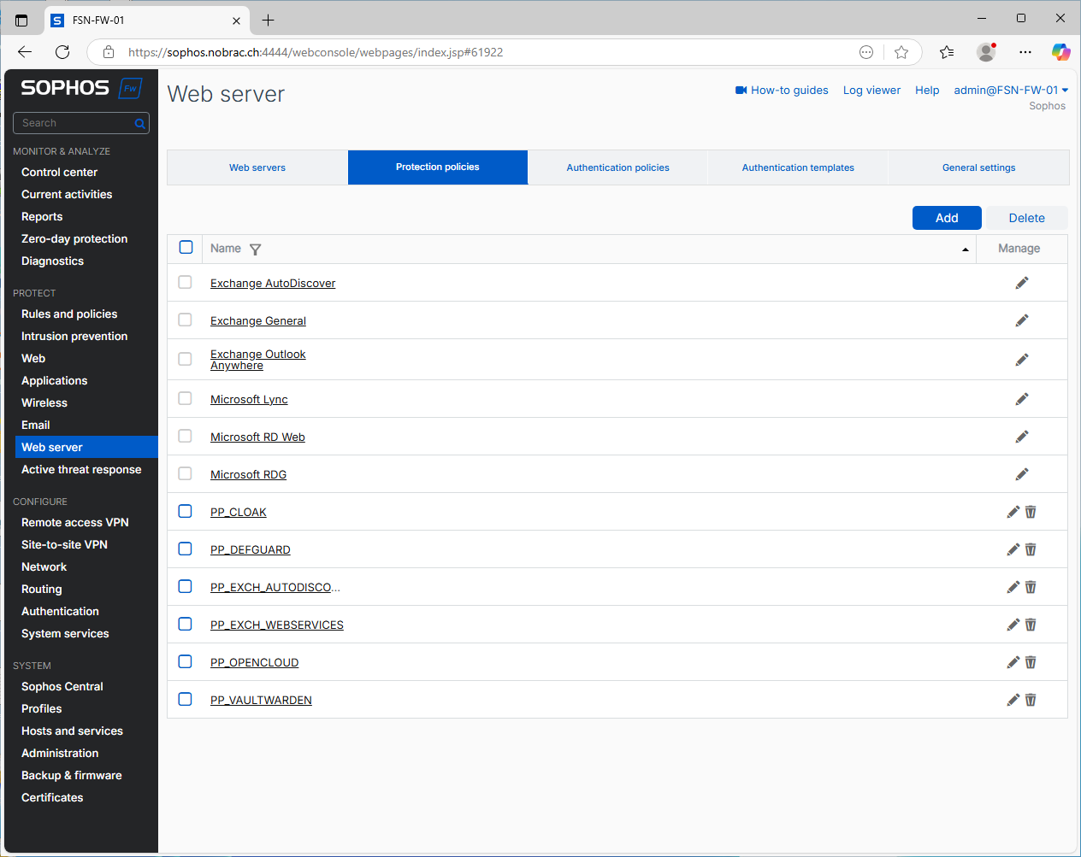
Task: Check the PP_VAULTWARDEN row checkbox
Action: 185,699
